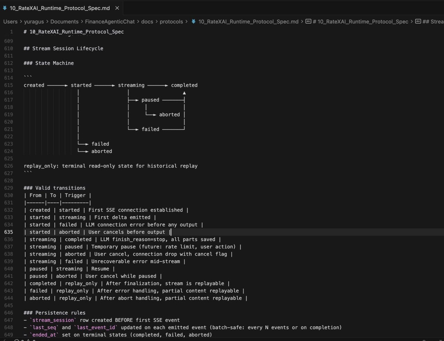Image resolution: width=444 pixels, height=341 pixels.
Task: Click the markdown arrow icon in the breadcrumb
Action: (194, 21)
